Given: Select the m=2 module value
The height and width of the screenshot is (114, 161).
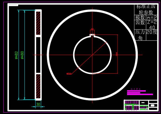Looking at the screenshot, I should coord(152,18).
